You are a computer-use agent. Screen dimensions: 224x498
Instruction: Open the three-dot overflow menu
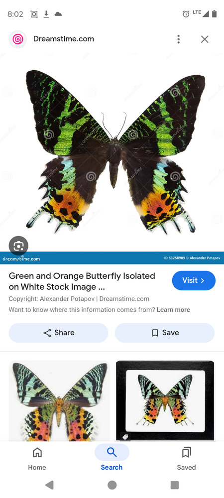(x=179, y=39)
